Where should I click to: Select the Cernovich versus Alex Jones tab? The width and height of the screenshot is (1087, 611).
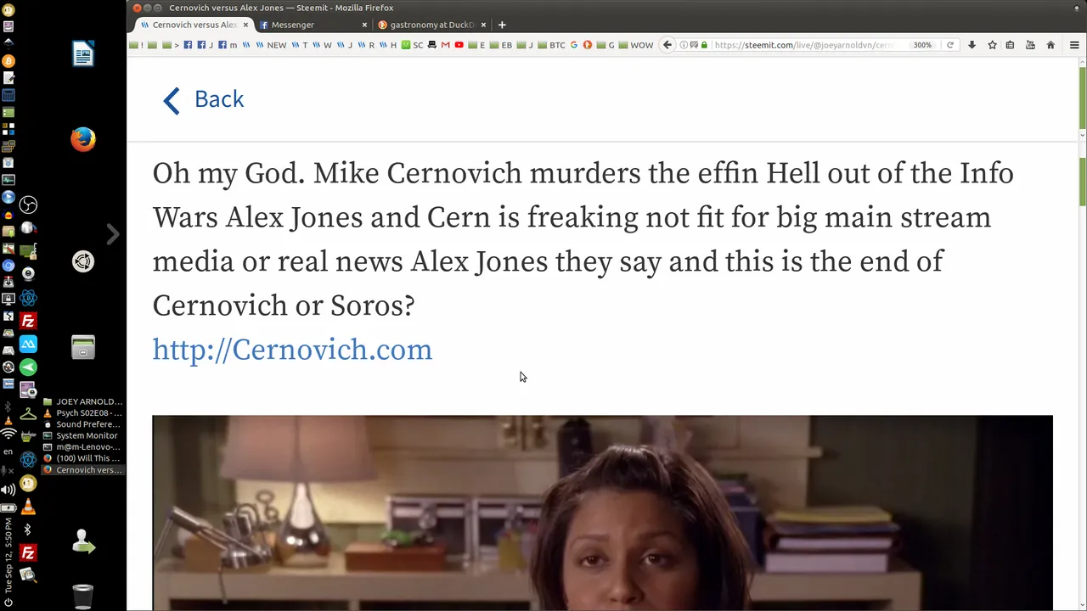[194, 25]
